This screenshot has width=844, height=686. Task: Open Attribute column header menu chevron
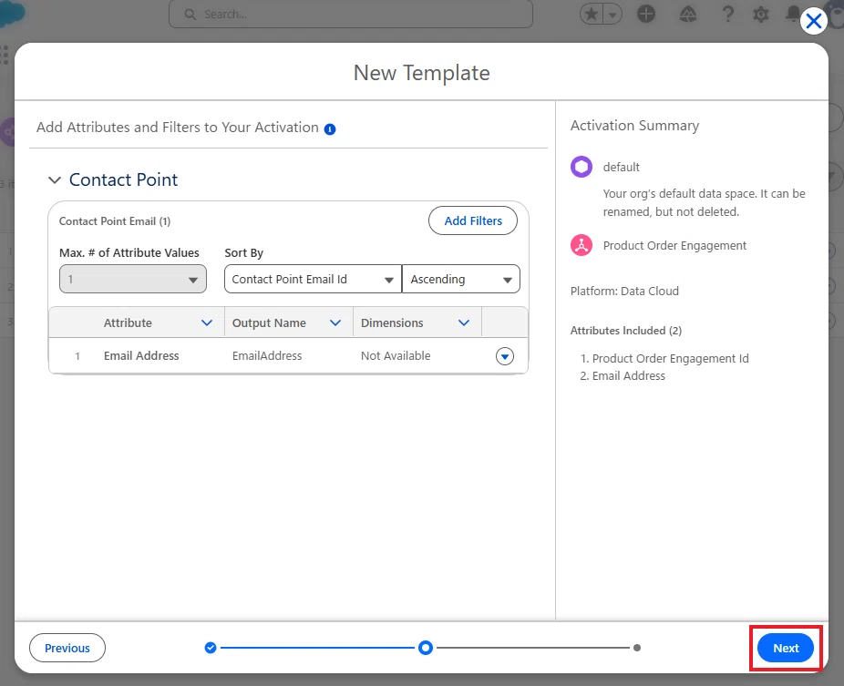(207, 323)
